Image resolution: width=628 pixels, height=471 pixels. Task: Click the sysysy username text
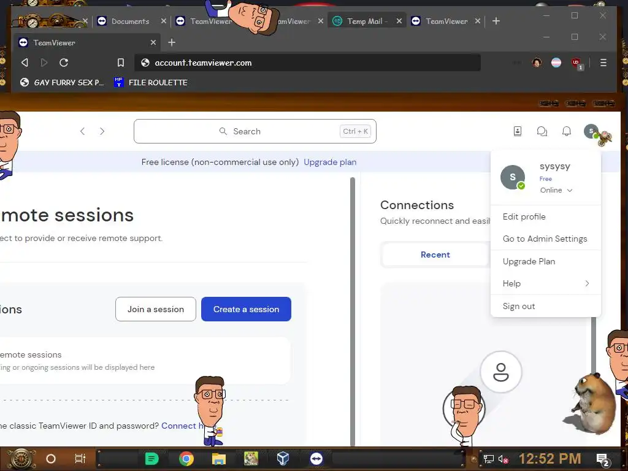click(x=554, y=166)
